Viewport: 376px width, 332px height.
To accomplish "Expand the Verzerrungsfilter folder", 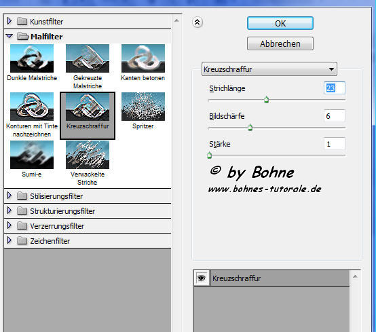I will click(10, 225).
